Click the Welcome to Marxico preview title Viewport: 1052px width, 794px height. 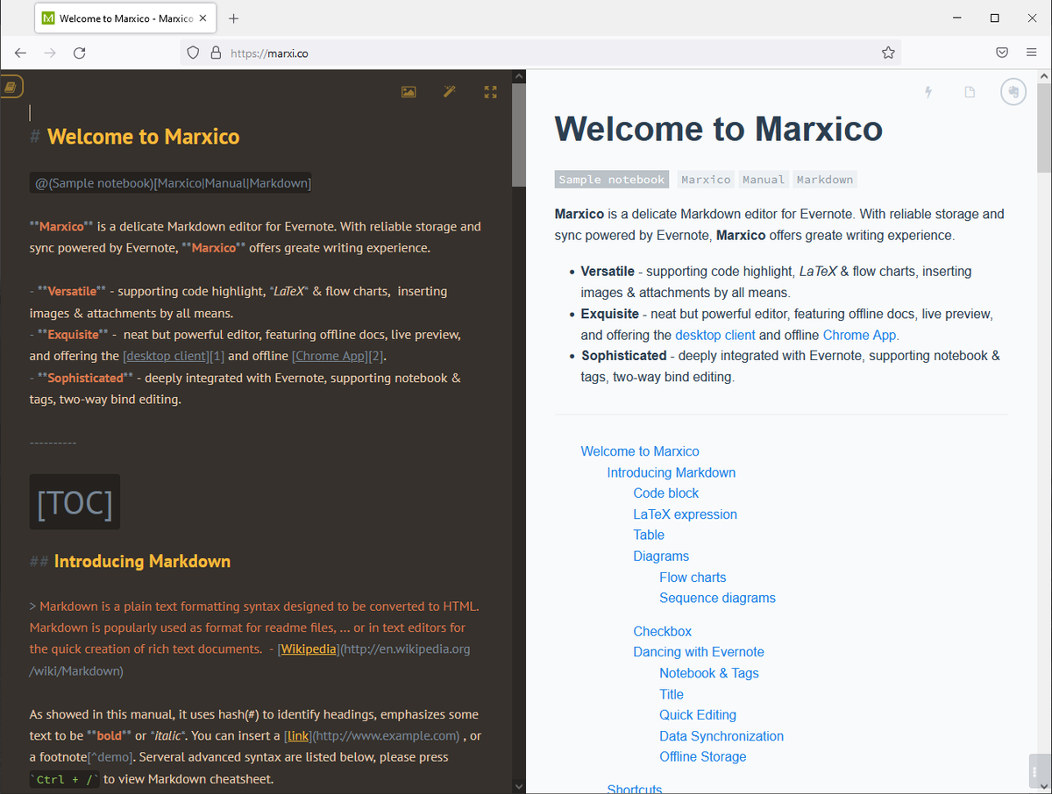click(718, 129)
